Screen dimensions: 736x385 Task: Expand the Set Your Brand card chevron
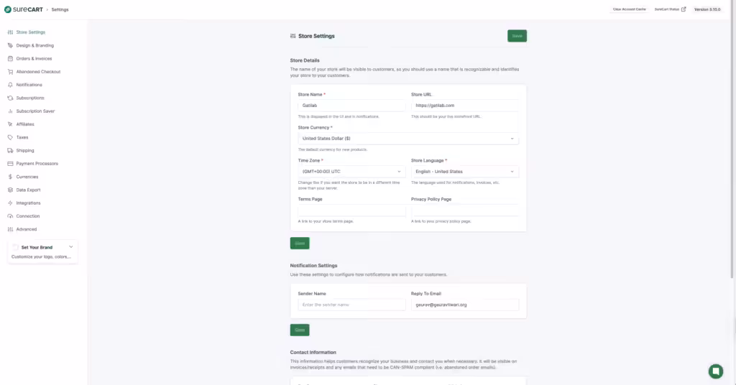pos(70,247)
